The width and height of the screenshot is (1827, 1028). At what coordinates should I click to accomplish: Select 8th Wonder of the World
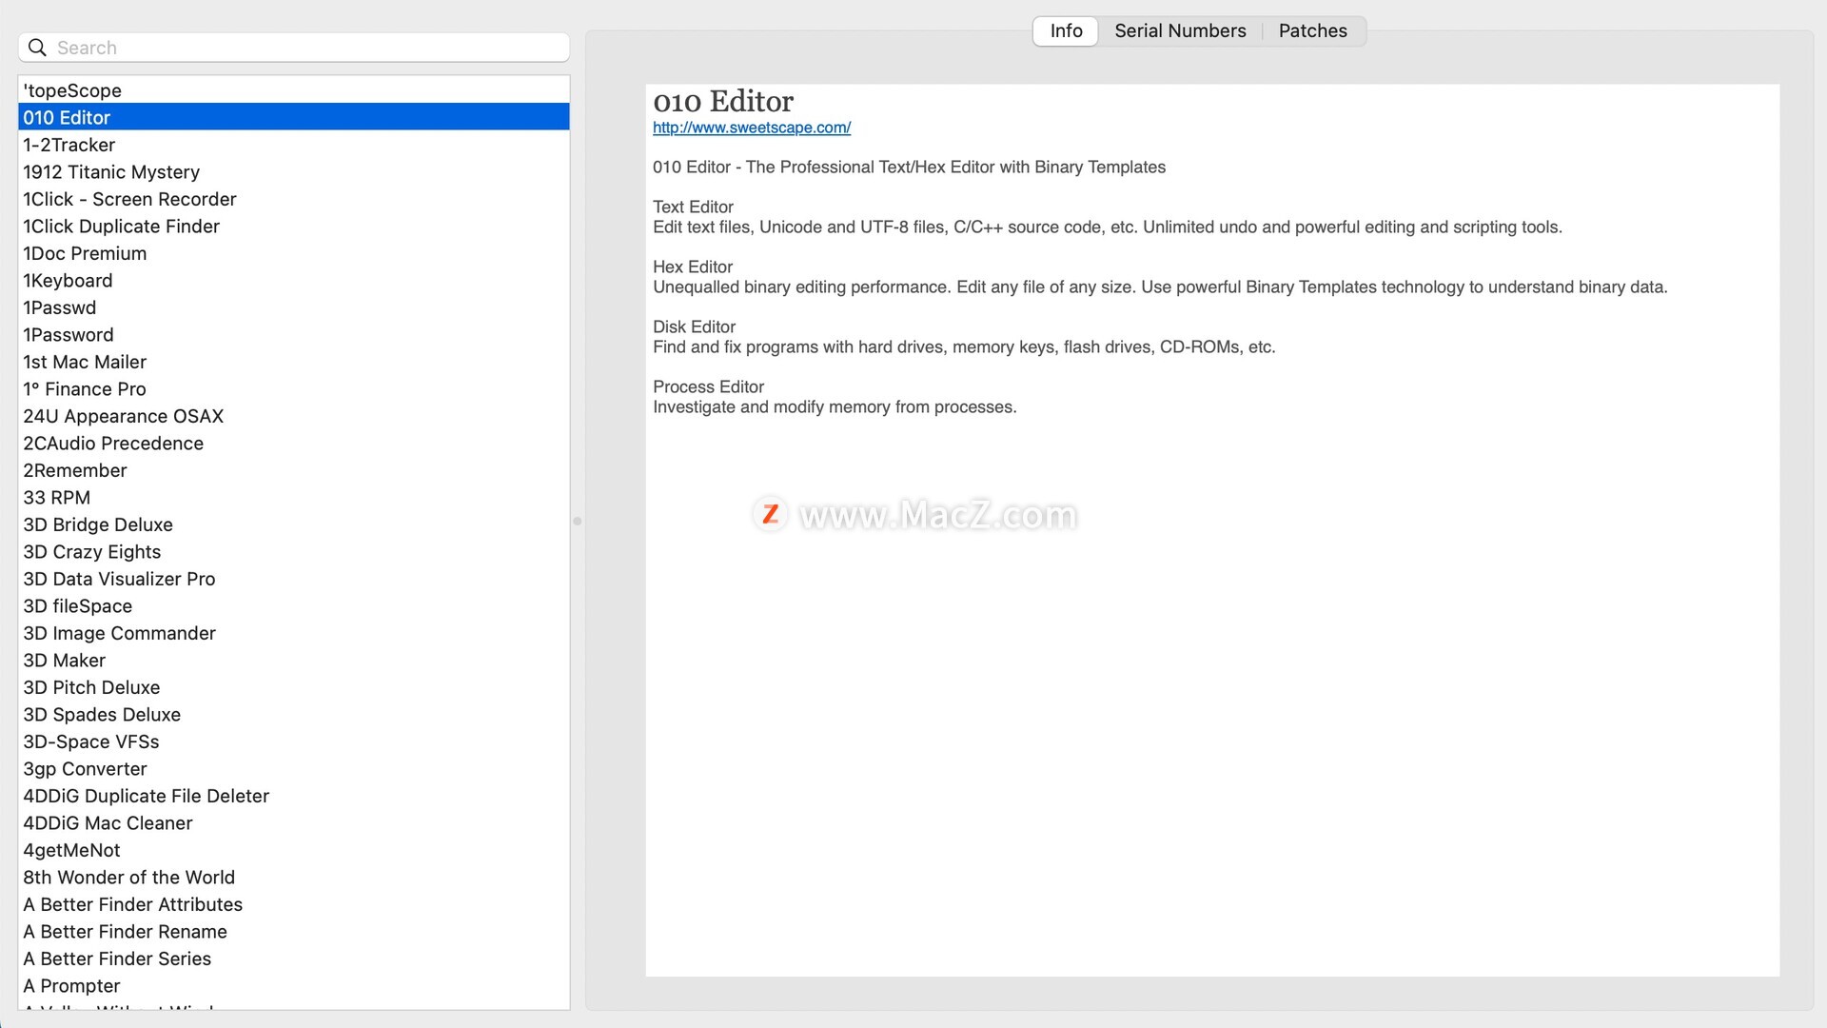click(294, 877)
